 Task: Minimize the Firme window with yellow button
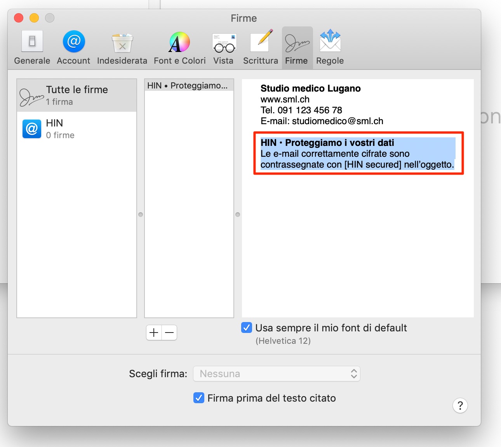click(x=34, y=18)
